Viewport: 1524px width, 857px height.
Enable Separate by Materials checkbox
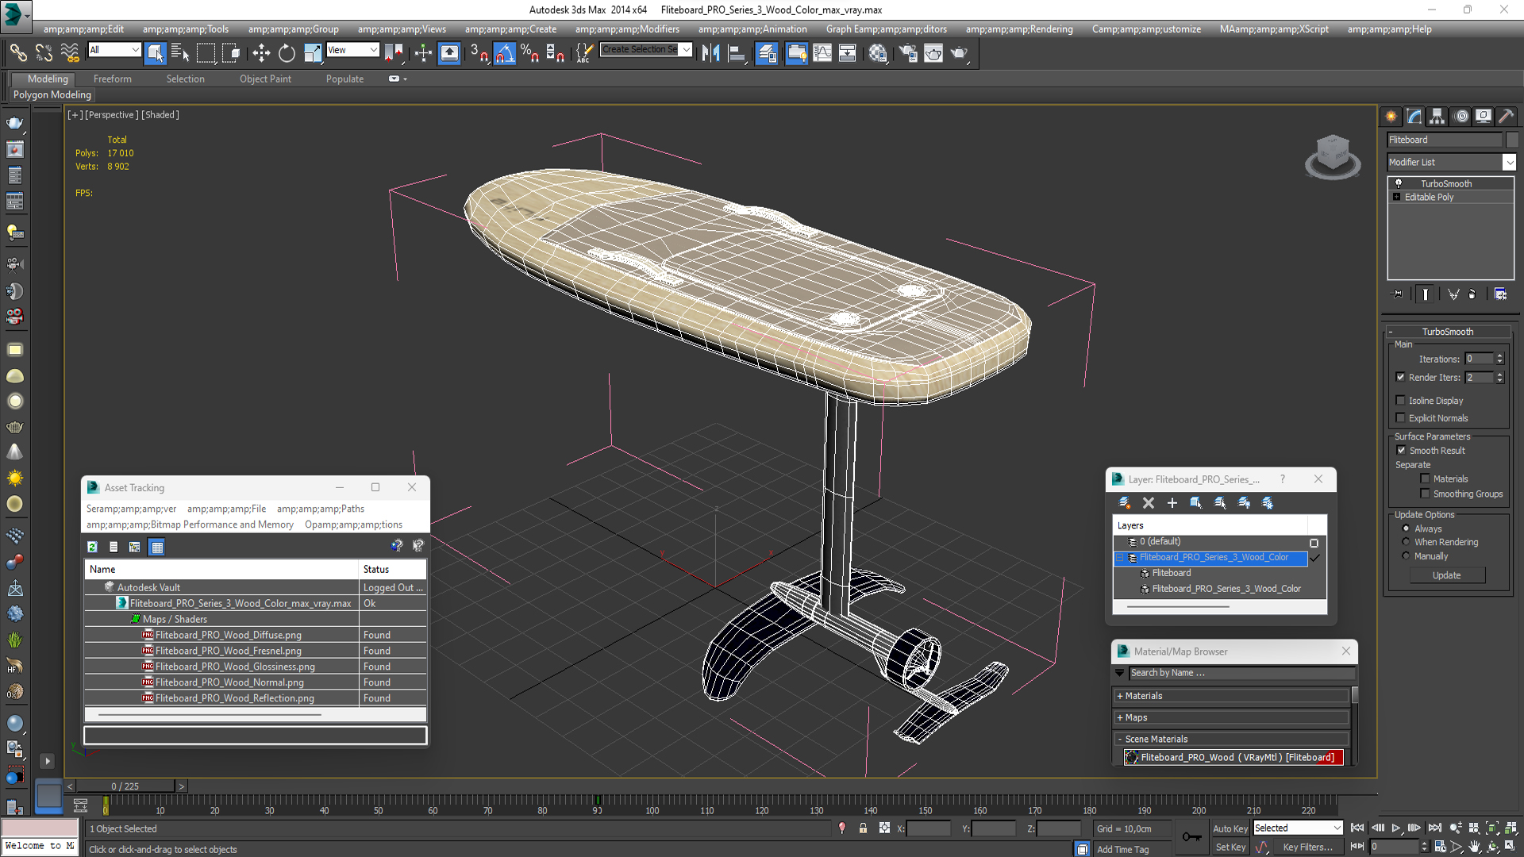(1425, 478)
